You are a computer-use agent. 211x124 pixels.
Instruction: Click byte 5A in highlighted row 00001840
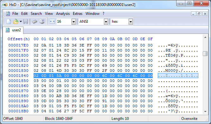click(59, 76)
